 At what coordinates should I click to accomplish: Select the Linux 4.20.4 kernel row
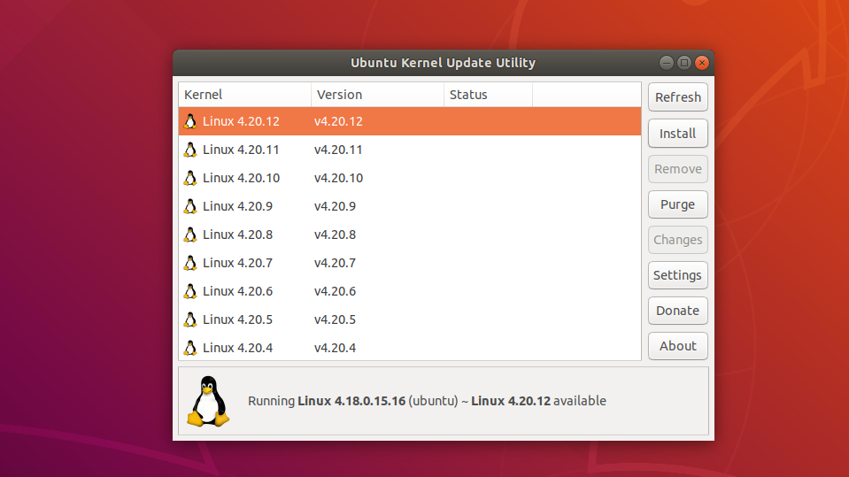pyautogui.click(x=410, y=348)
